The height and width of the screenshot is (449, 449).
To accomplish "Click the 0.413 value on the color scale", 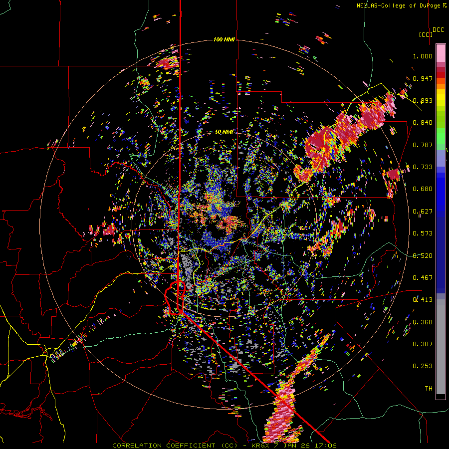I will click(423, 300).
